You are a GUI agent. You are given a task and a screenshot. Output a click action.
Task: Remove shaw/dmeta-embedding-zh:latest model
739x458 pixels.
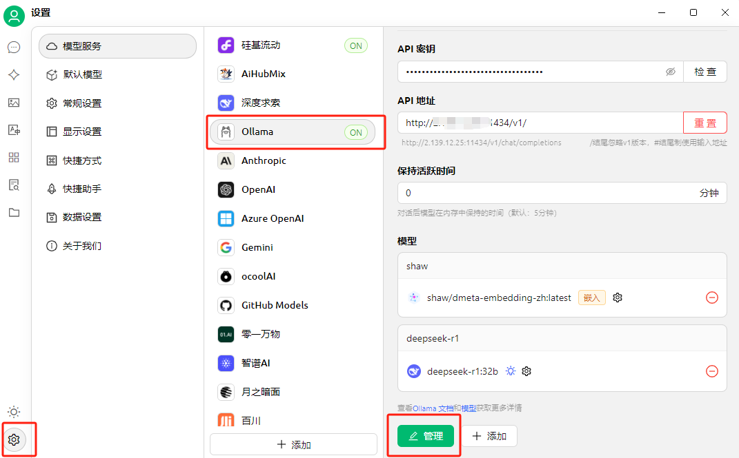(x=711, y=298)
